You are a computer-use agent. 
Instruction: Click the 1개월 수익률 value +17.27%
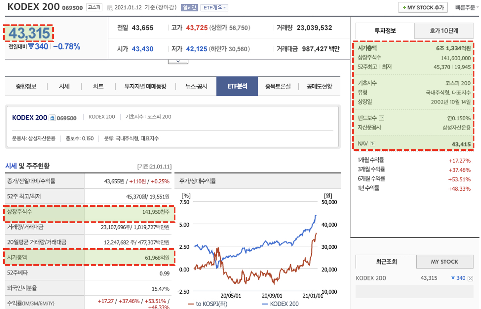(460, 161)
